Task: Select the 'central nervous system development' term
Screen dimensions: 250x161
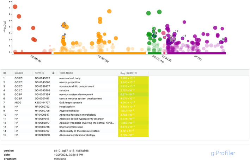Action: click(80, 98)
